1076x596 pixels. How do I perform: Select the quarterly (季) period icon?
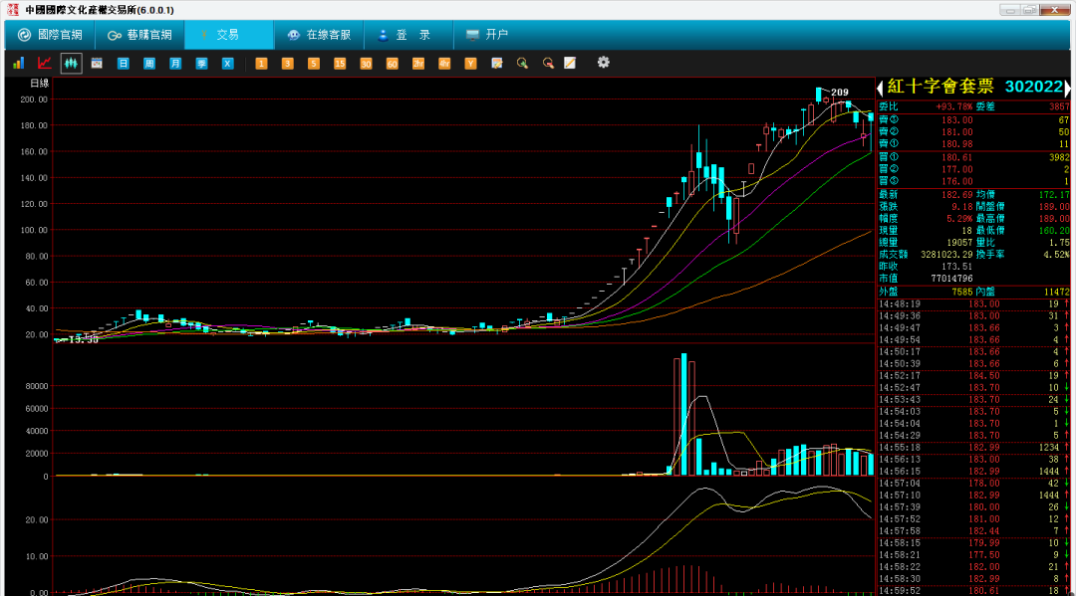click(x=201, y=63)
